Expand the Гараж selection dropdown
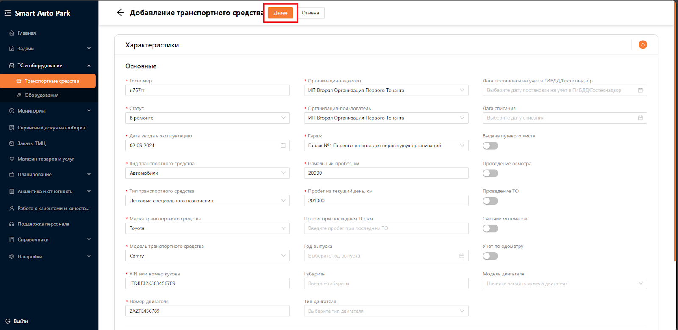Screen dimensions: 678x330 tap(386, 146)
